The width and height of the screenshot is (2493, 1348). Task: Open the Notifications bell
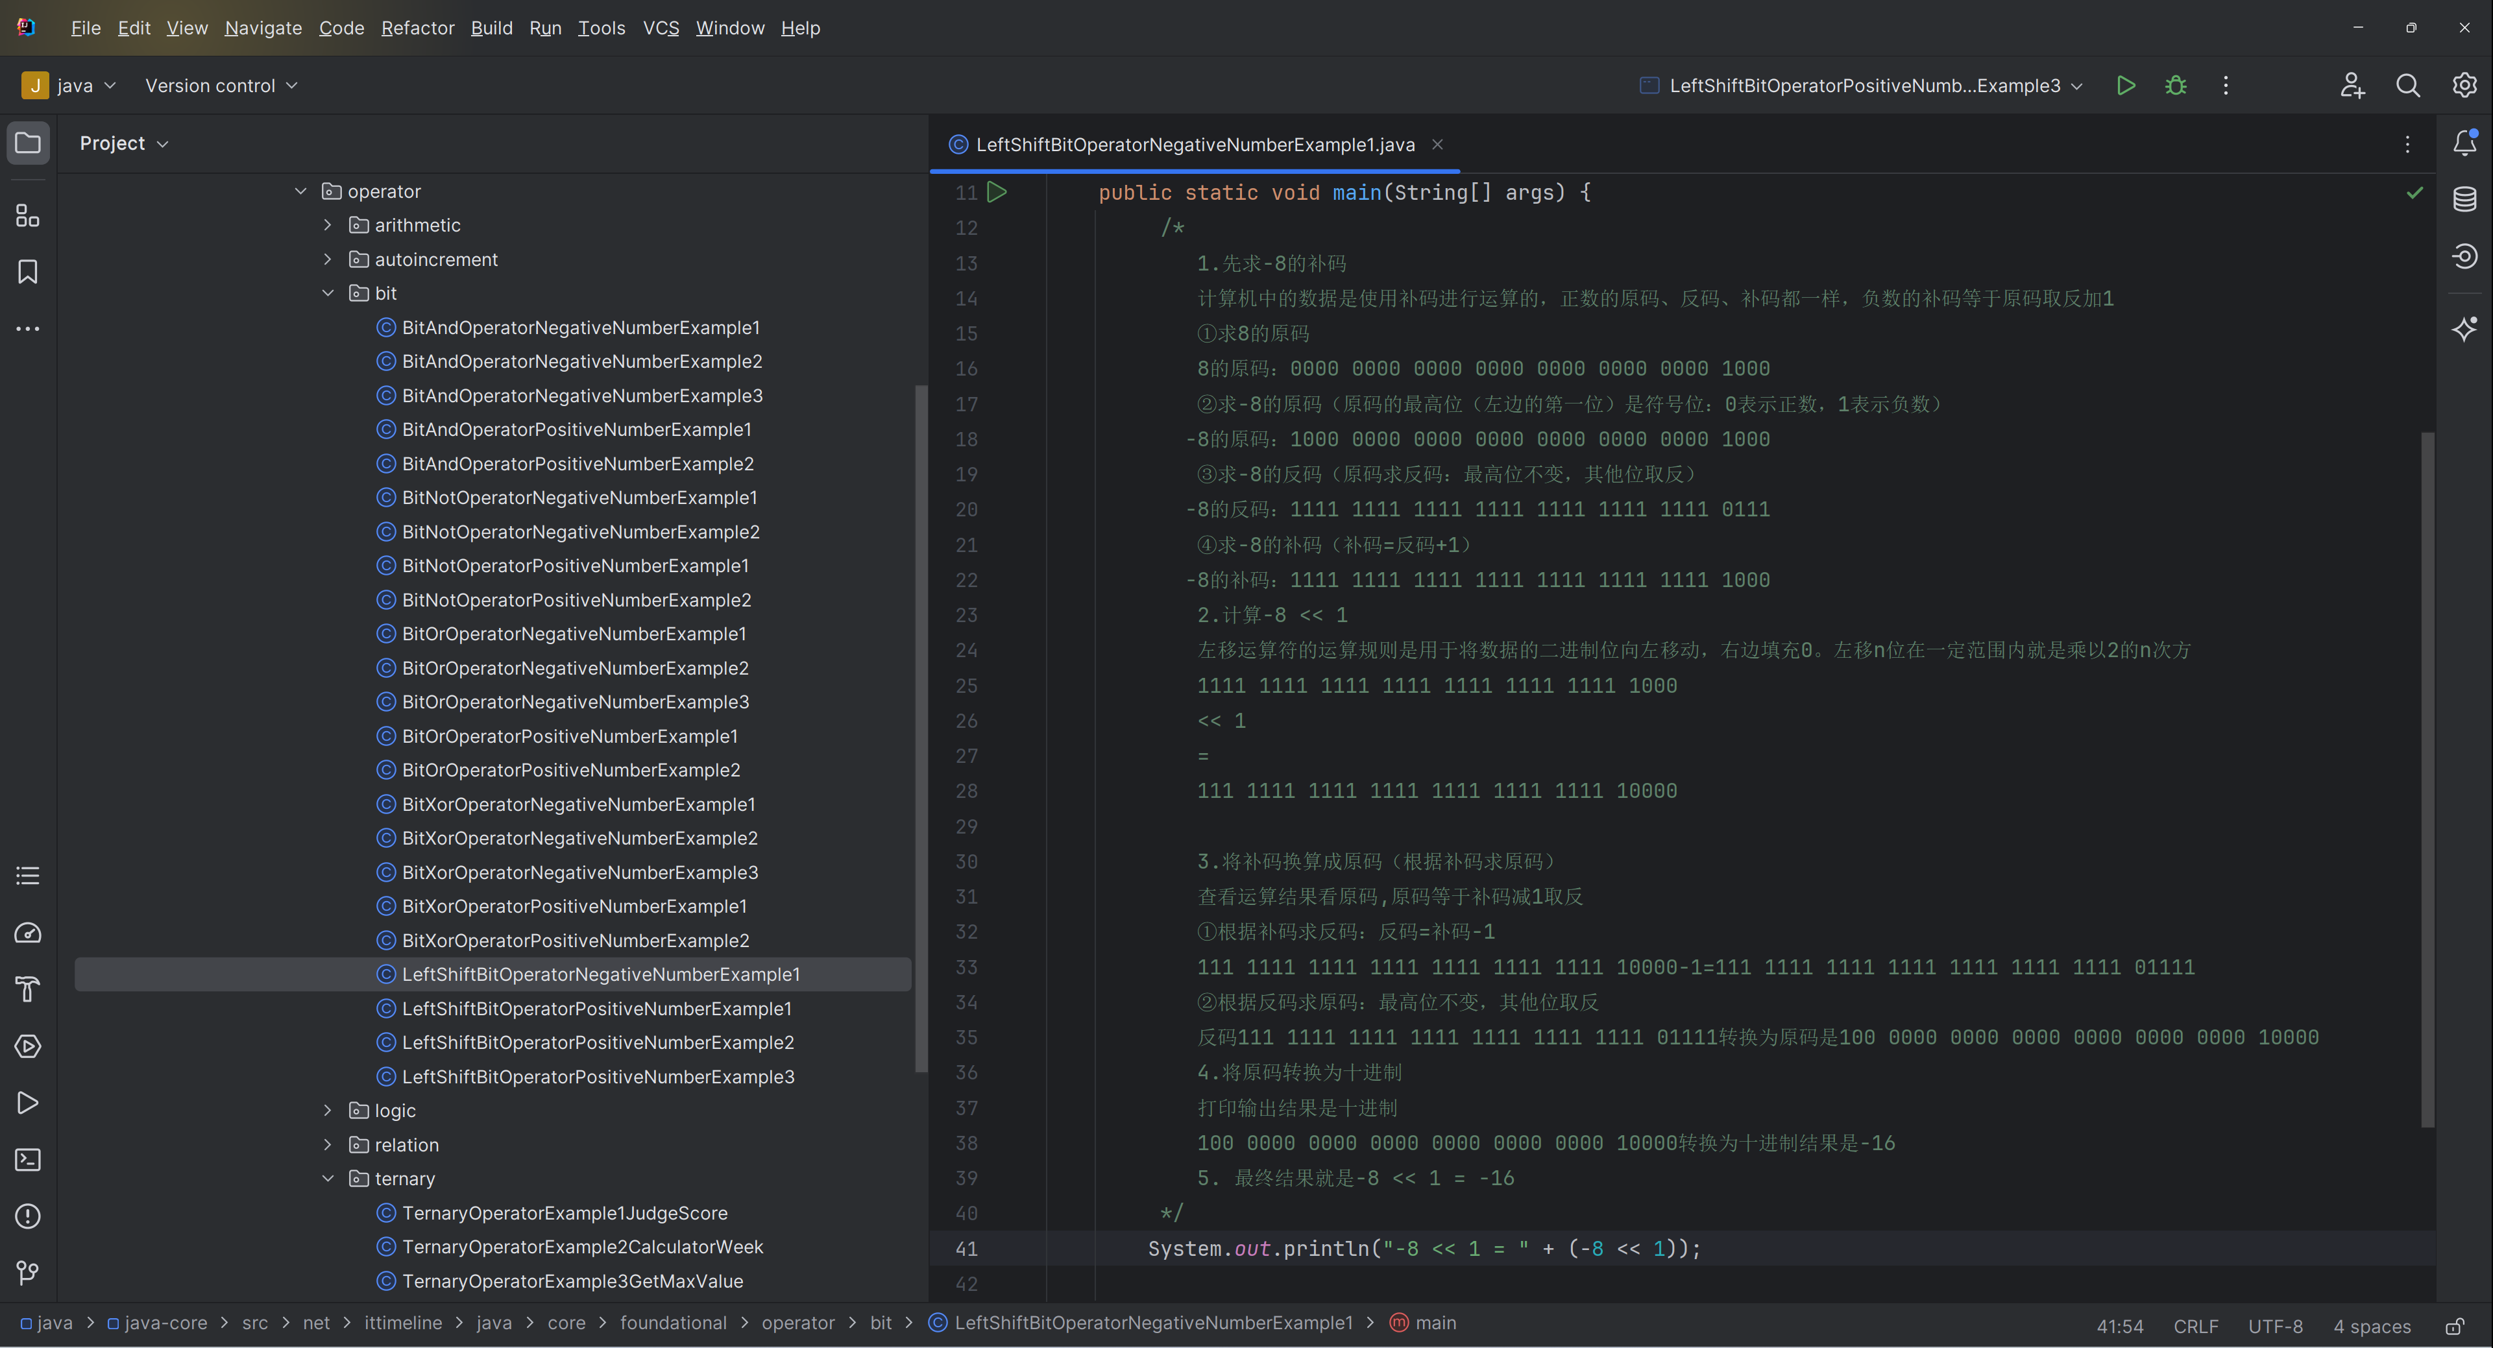2464,143
